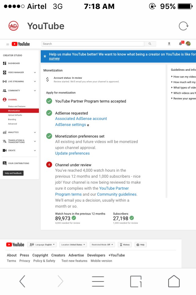This screenshot has width=196, height=295.
Task: Expand the Video Manager section
Action: 35,73
